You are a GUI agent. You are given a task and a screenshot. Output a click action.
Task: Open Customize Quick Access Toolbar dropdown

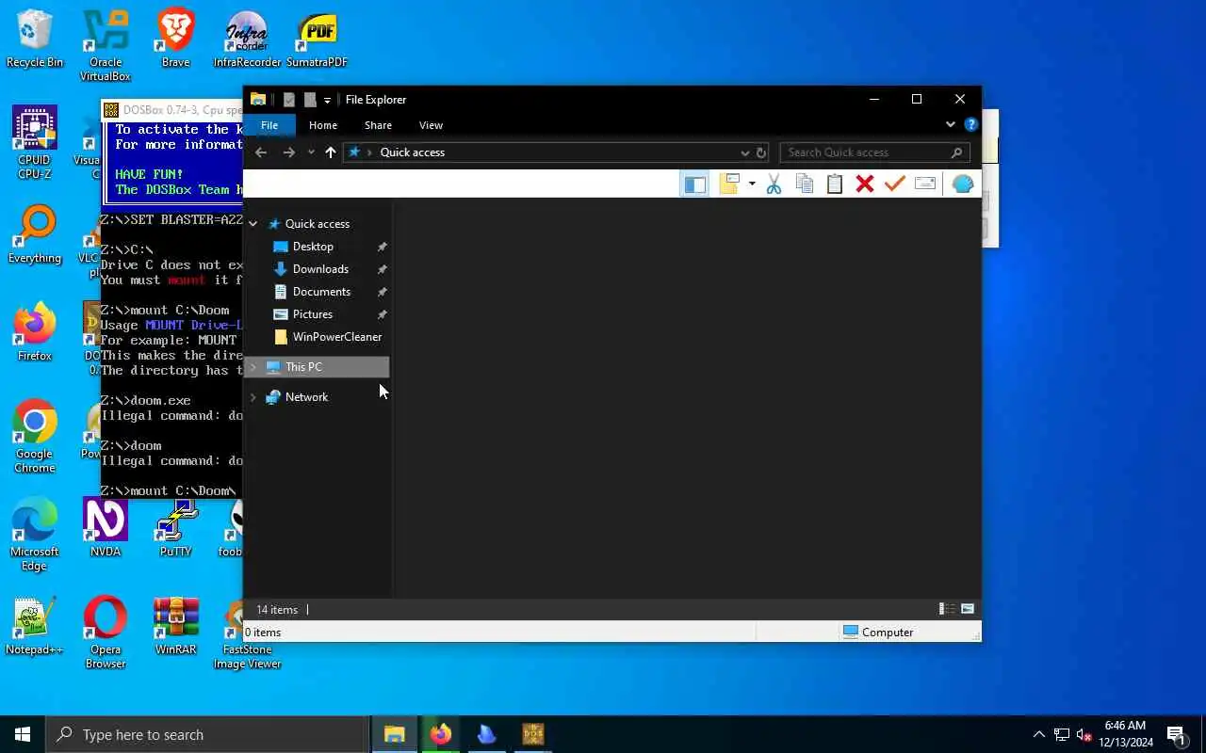tap(327, 100)
